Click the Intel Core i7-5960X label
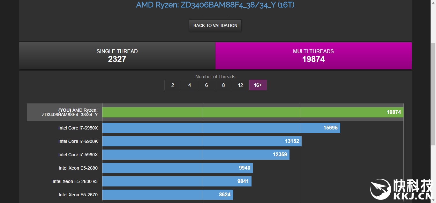Screen dimensions: 436x203 coord(78,155)
